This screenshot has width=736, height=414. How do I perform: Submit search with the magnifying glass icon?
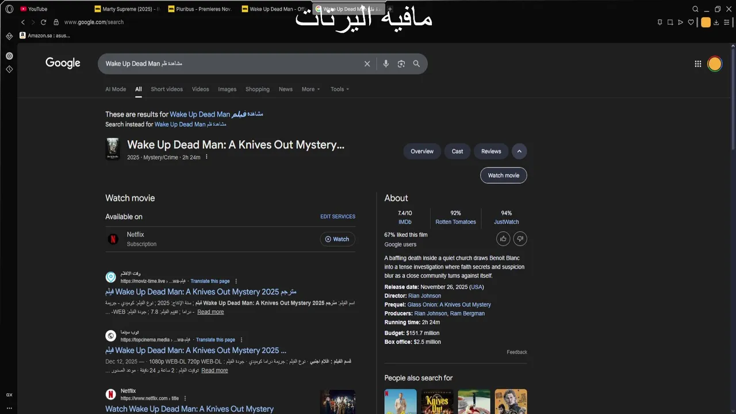tap(416, 64)
